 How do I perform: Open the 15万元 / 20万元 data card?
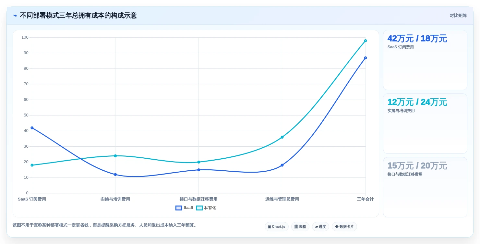pos(425,187)
